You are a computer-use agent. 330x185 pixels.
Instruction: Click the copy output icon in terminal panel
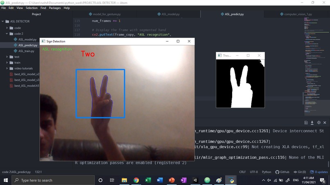point(306,123)
